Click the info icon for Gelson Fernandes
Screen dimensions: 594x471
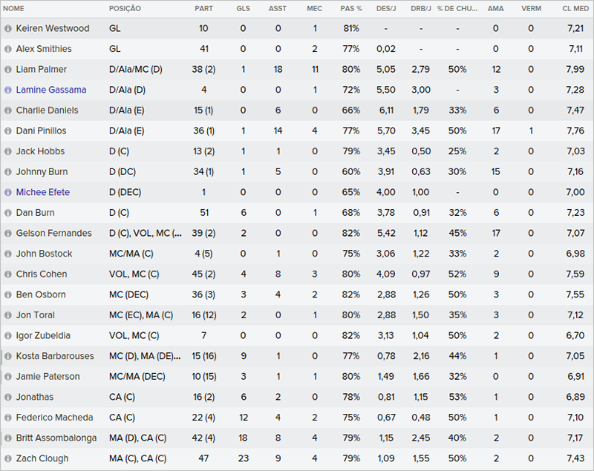(8, 233)
